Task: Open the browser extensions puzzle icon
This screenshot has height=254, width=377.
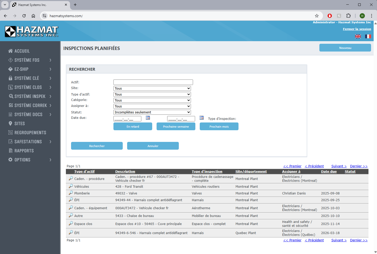Action: click(348, 16)
